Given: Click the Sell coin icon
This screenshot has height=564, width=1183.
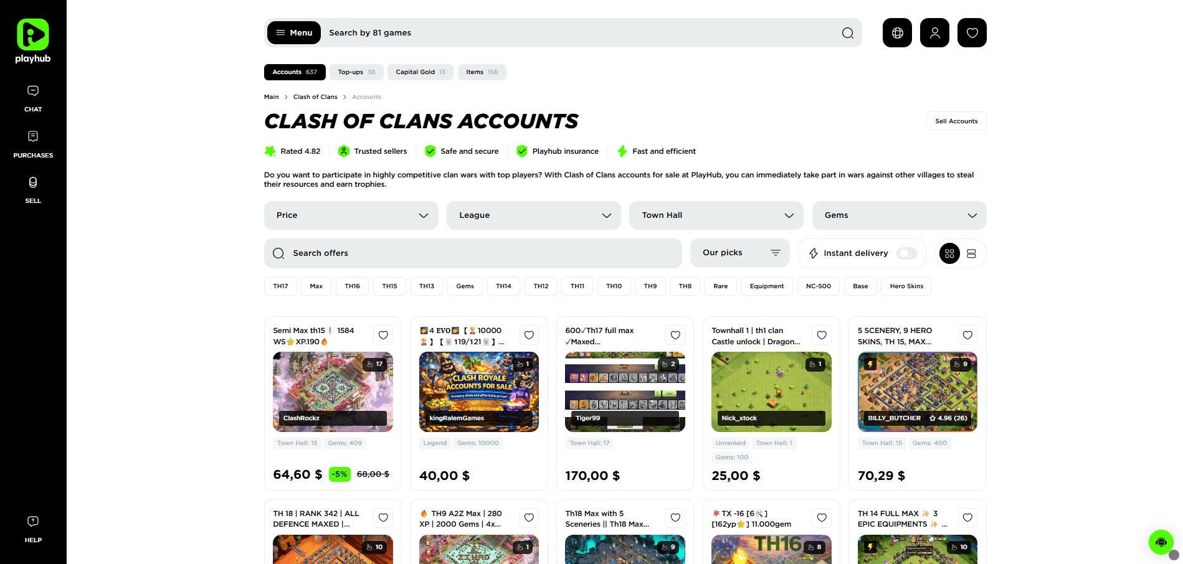Looking at the screenshot, I should tap(33, 182).
